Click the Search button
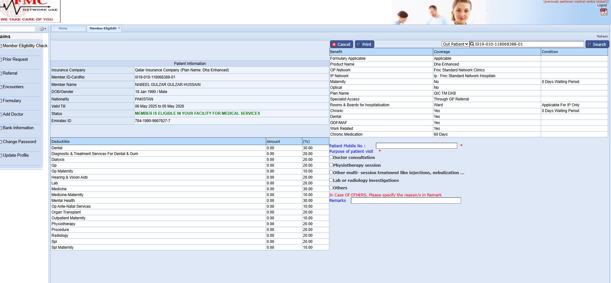Screen dimensions: 611x283 (x=597, y=44)
